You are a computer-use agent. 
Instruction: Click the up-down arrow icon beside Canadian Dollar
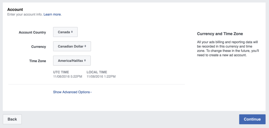[85, 46]
